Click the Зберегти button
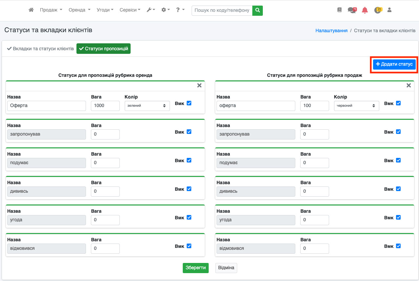Image resolution: width=419 pixels, height=281 pixels. pyautogui.click(x=196, y=268)
